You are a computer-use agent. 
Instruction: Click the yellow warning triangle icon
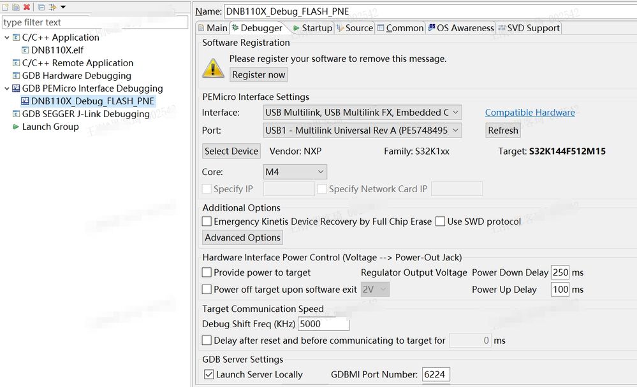(213, 67)
